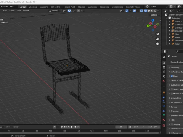Select Wireframe viewport shading

pyautogui.click(x=146, y=11)
